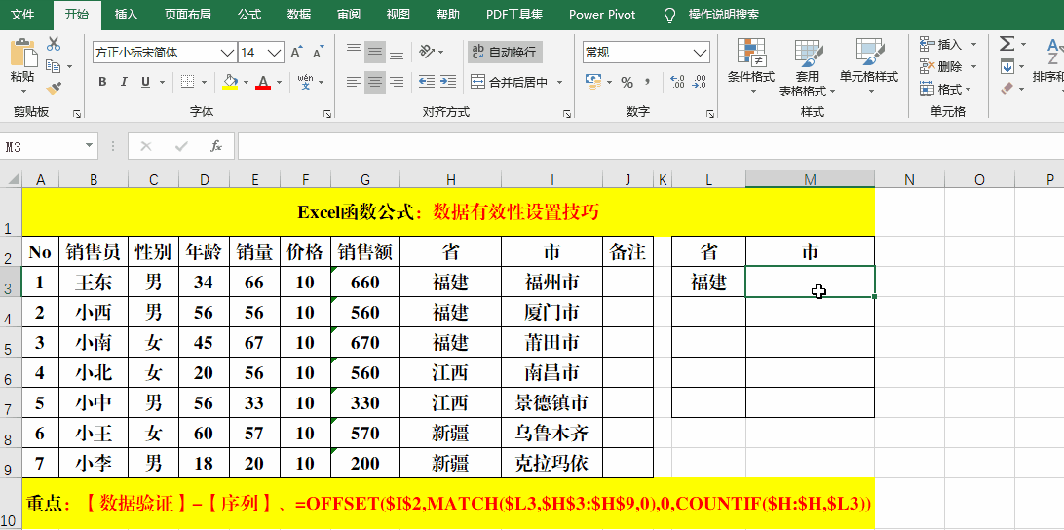Toggle italic formatting
The width and height of the screenshot is (1064, 530).
[124, 82]
